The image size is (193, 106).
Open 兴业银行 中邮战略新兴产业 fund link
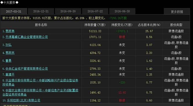(x=40, y=82)
